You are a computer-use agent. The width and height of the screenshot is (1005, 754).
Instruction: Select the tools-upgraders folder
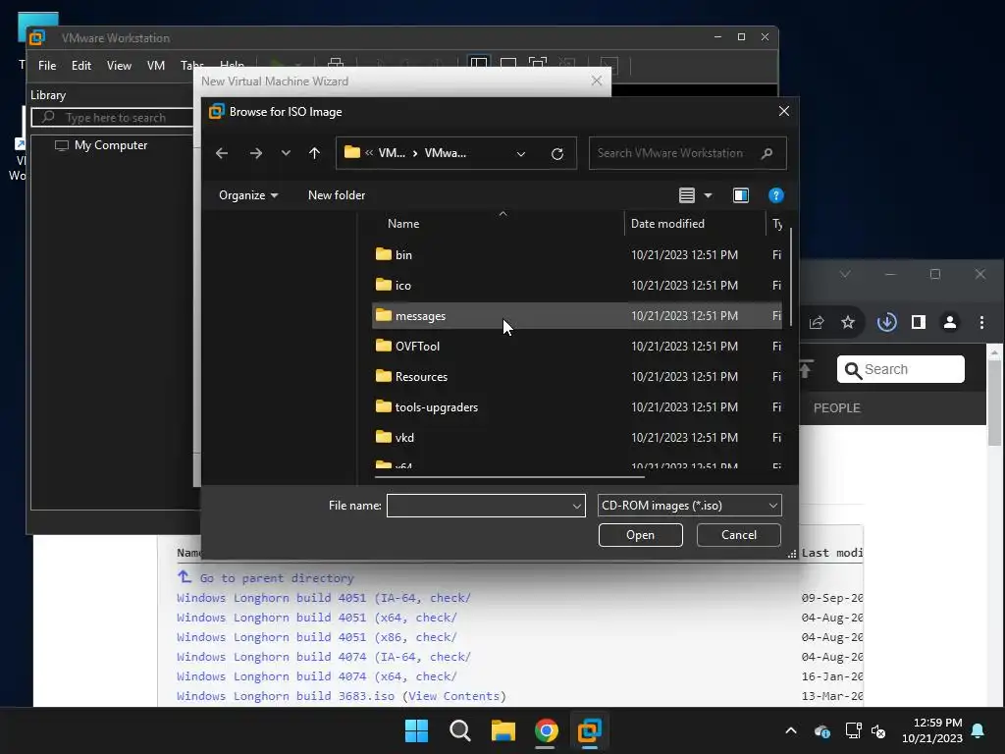pos(577,407)
